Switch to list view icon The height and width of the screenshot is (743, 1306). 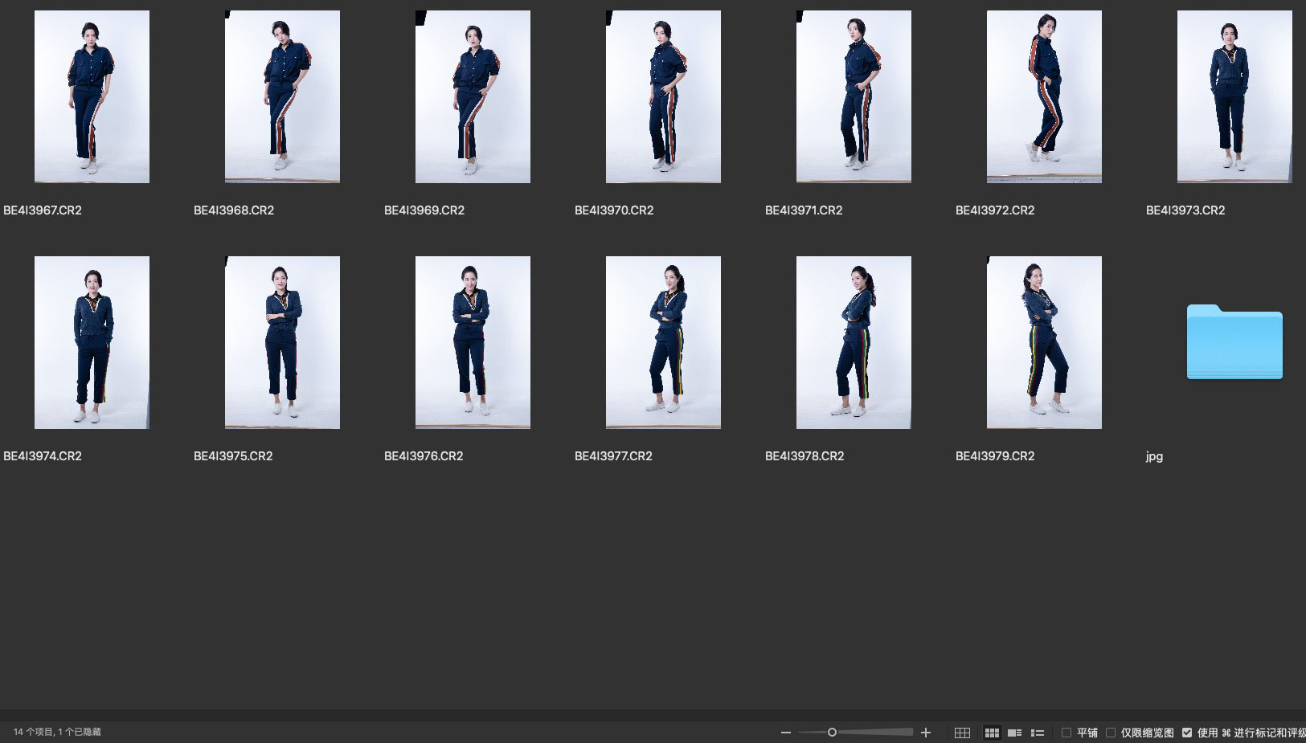click(1038, 733)
